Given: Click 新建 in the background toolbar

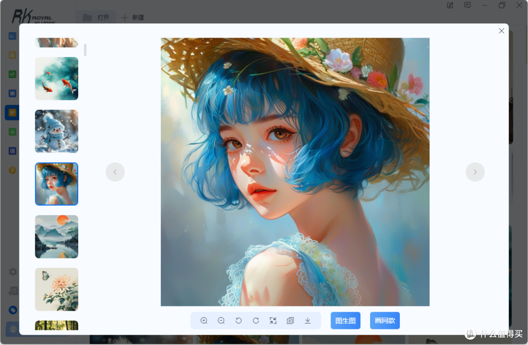Looking at the screenshot, I should pos(133,18).
